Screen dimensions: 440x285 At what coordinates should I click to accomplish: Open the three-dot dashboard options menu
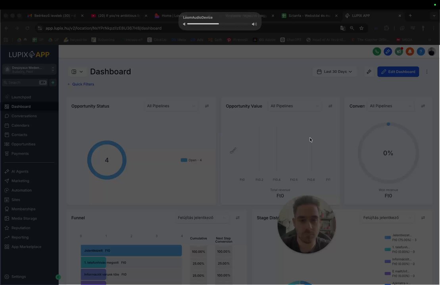[x=427, y=72]
